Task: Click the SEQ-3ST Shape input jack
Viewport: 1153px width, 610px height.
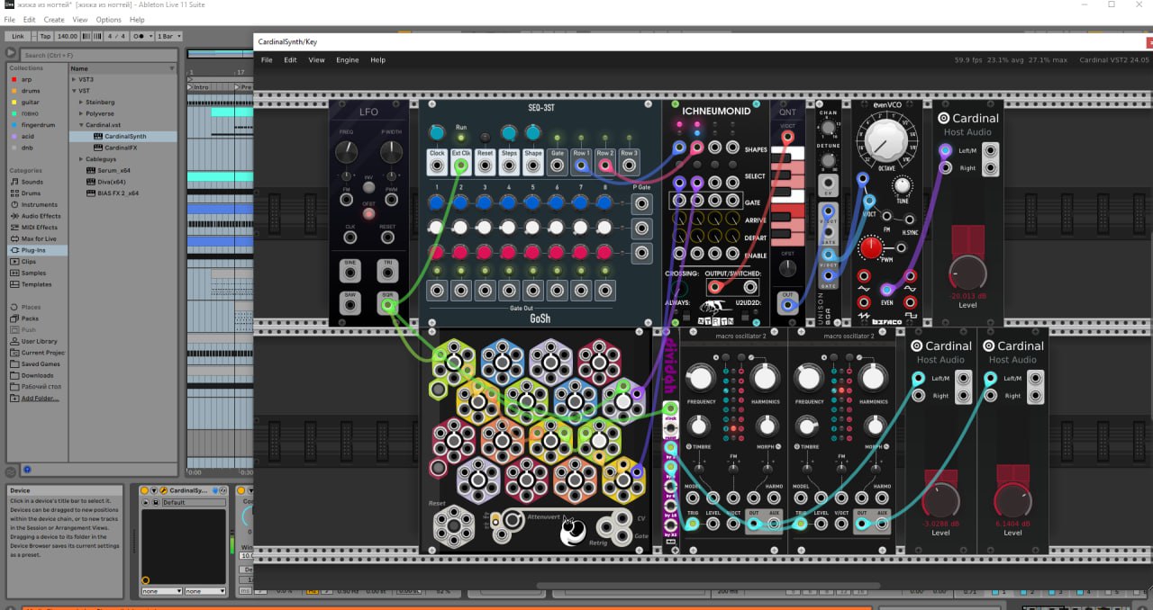Action: point(533,166)
